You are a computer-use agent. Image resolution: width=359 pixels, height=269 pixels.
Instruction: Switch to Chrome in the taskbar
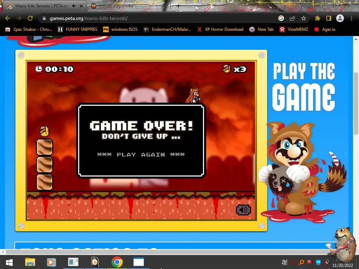(117, 262)
